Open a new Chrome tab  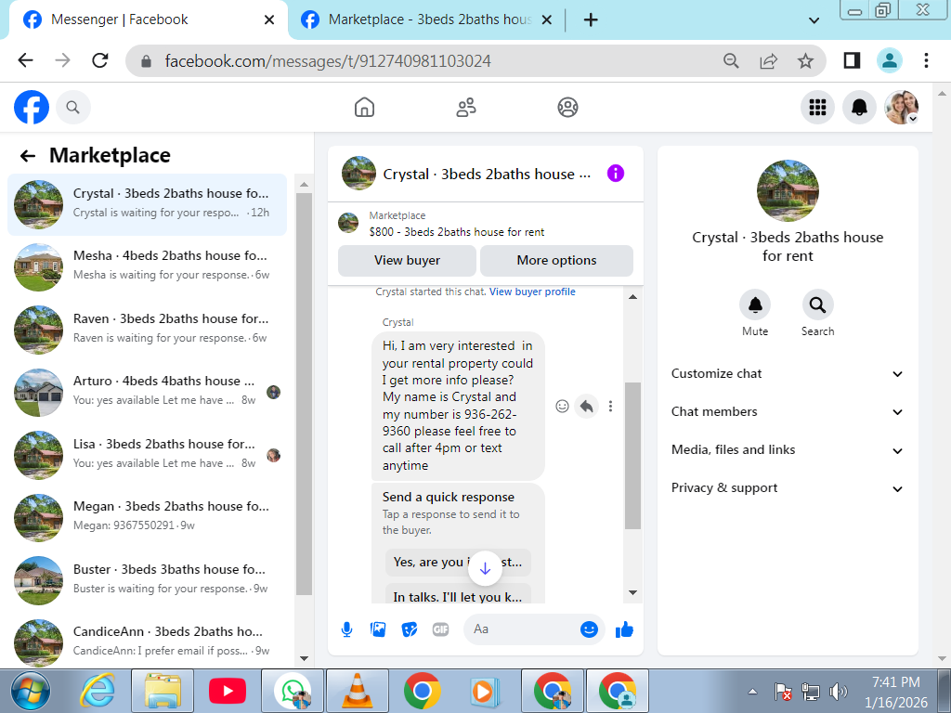click(591, 20)
